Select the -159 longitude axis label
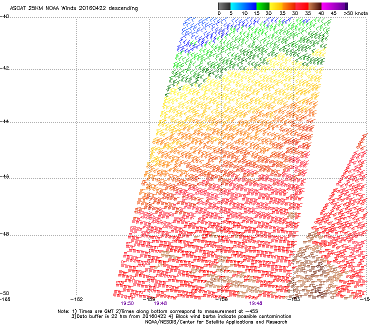Viewport: 370px width, 325px height. click(149, 299)
